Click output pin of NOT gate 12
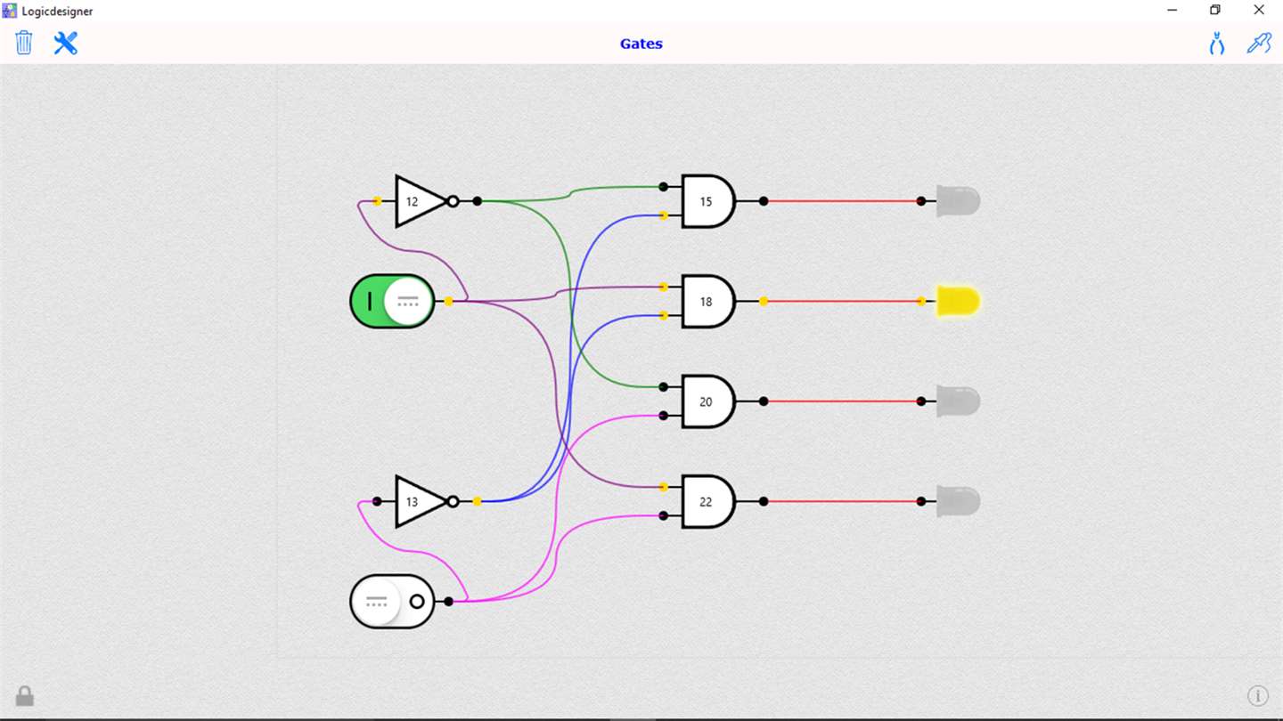The height and width of the screenshot is (721, 1283). (x=478, y=201)
